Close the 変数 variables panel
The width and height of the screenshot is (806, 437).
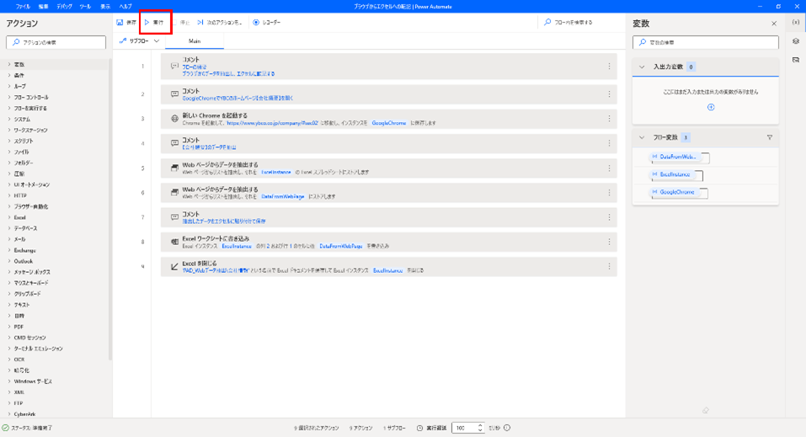774,24
